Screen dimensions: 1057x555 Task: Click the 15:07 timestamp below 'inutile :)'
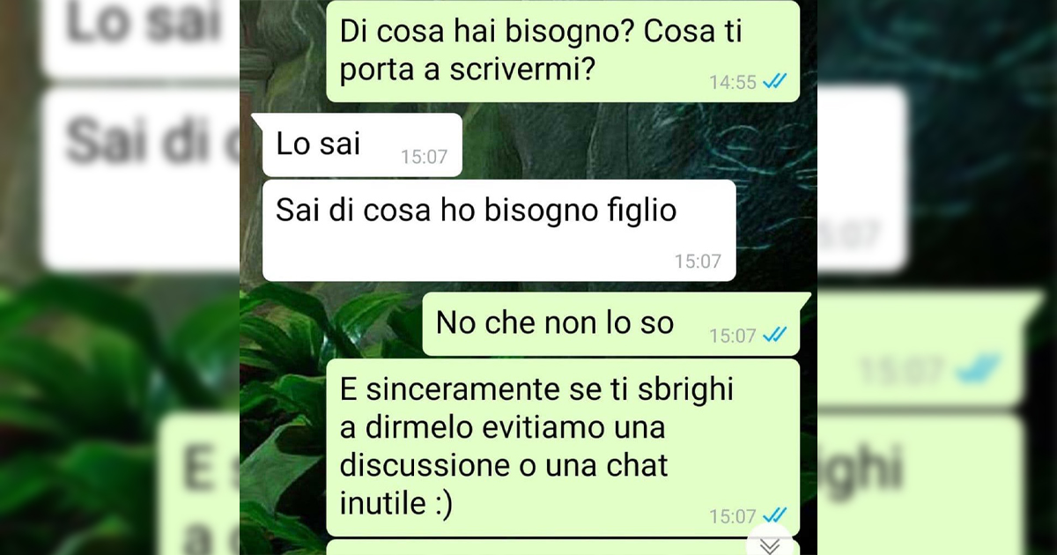point(733,516)
